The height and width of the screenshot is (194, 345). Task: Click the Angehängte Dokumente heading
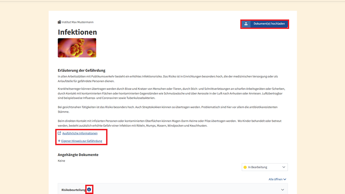coord(78,155)
